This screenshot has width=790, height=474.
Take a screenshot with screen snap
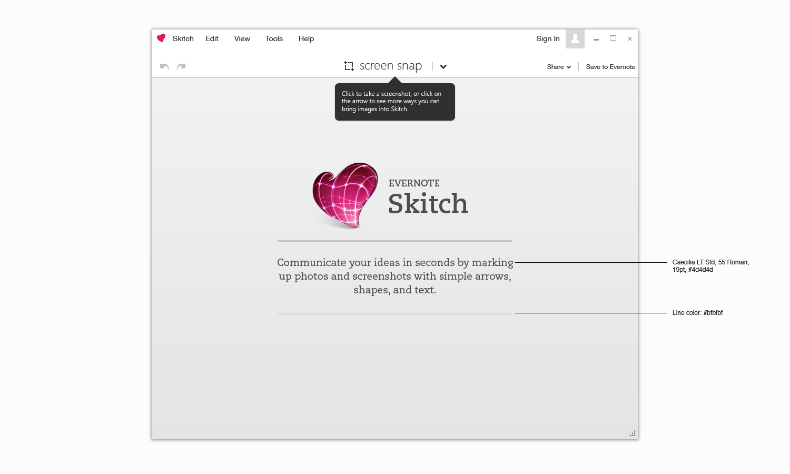(391, 66)
